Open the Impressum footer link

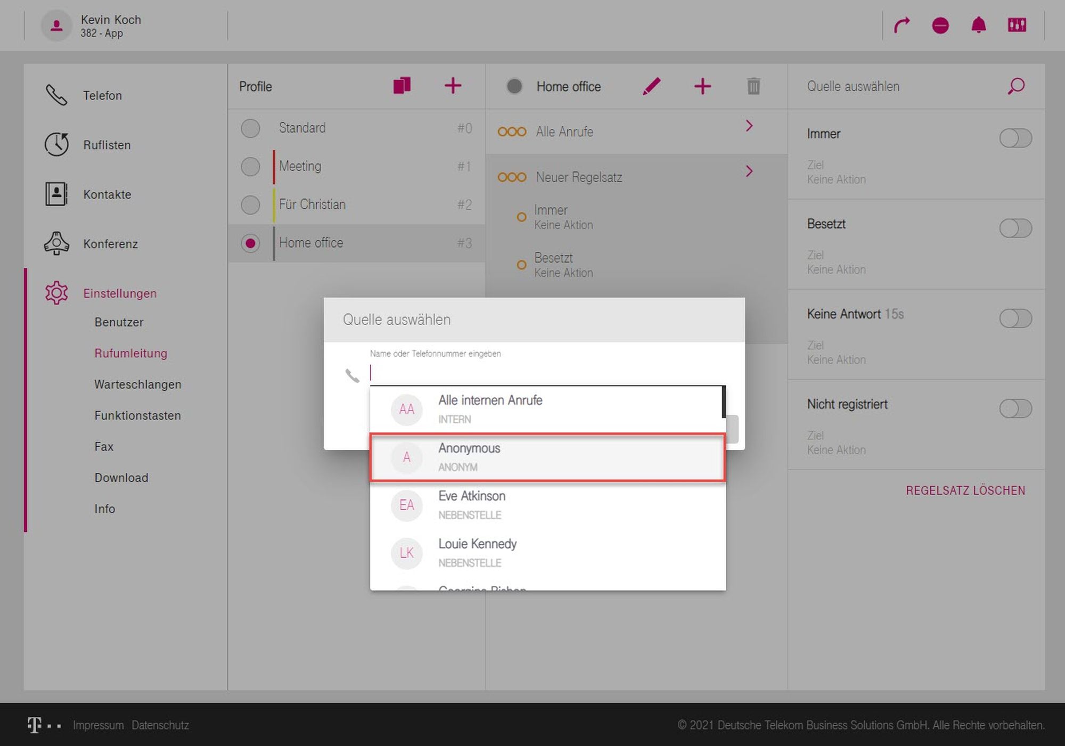(x=98, y=725)
